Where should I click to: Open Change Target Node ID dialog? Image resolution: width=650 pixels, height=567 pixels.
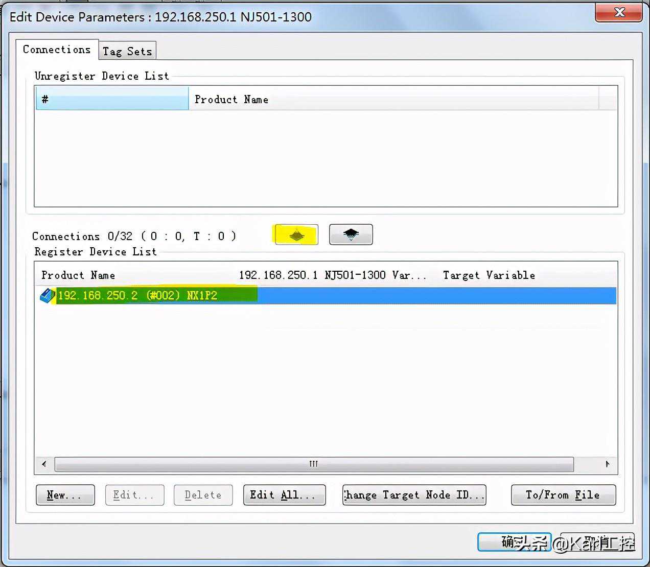414,495
